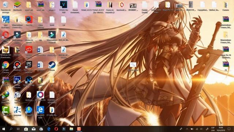This screenshot has width=234, height=132.
Task: Expand hidden system tray icons
Action: [187, 129]
